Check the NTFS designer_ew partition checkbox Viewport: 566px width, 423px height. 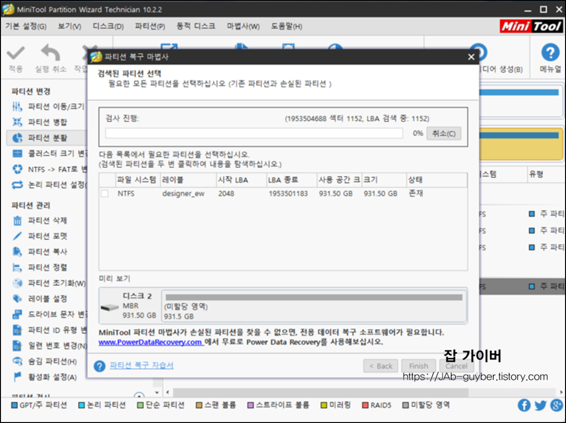pos(105,194)
